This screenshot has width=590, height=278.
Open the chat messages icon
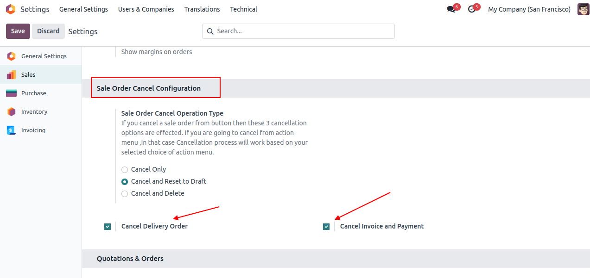[450, 9]
